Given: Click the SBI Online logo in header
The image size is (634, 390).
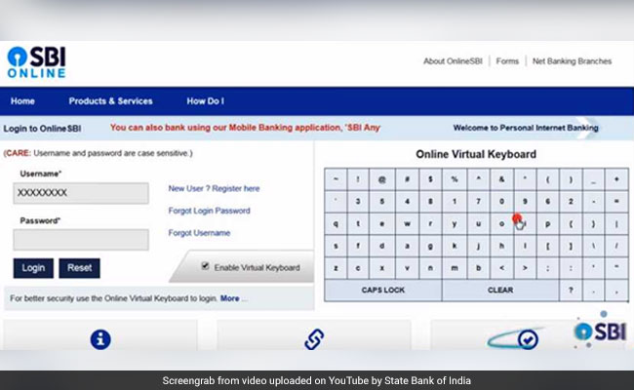Looking at the screenshot, I should point(37,61).
